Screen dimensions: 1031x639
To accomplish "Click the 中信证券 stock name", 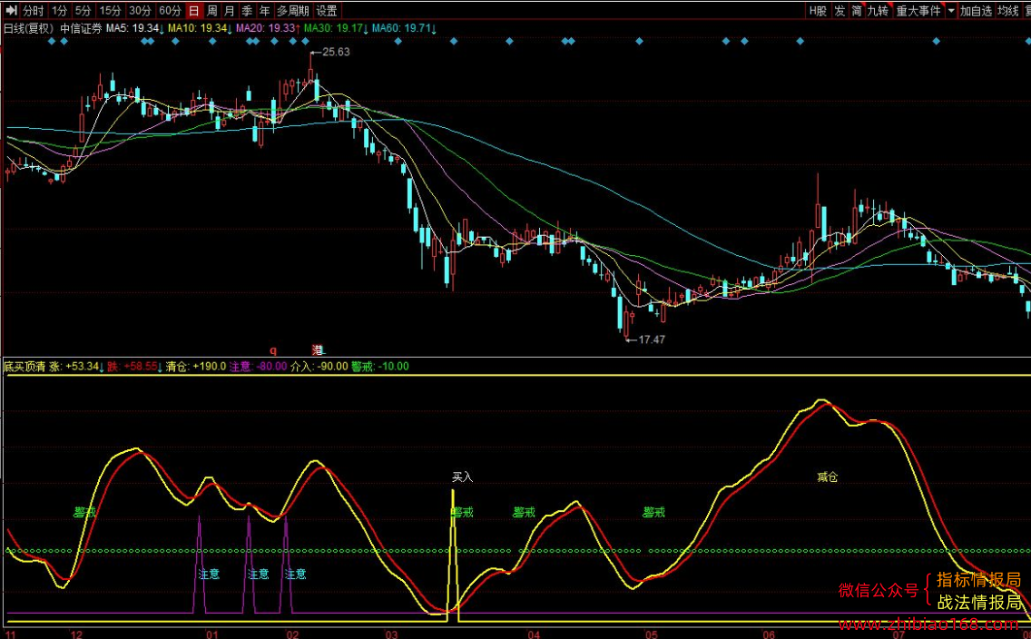I will tap(82, 28).
